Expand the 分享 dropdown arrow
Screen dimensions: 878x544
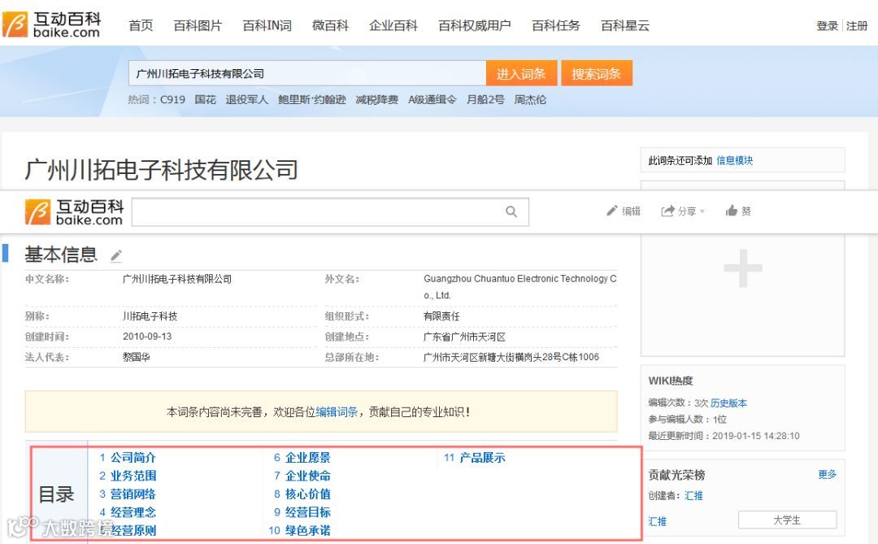pyautogui.click(x=702, y=211)
